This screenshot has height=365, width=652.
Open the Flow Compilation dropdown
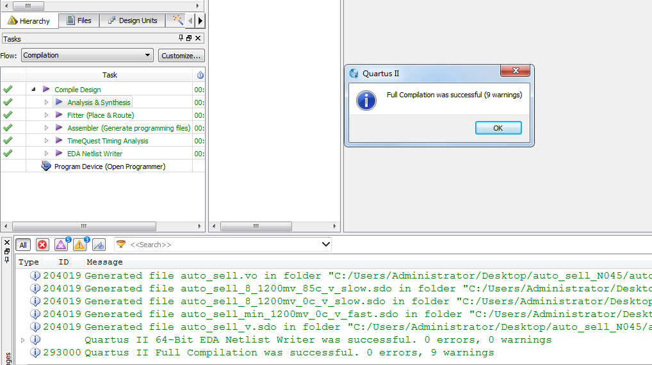pos(87,55)
